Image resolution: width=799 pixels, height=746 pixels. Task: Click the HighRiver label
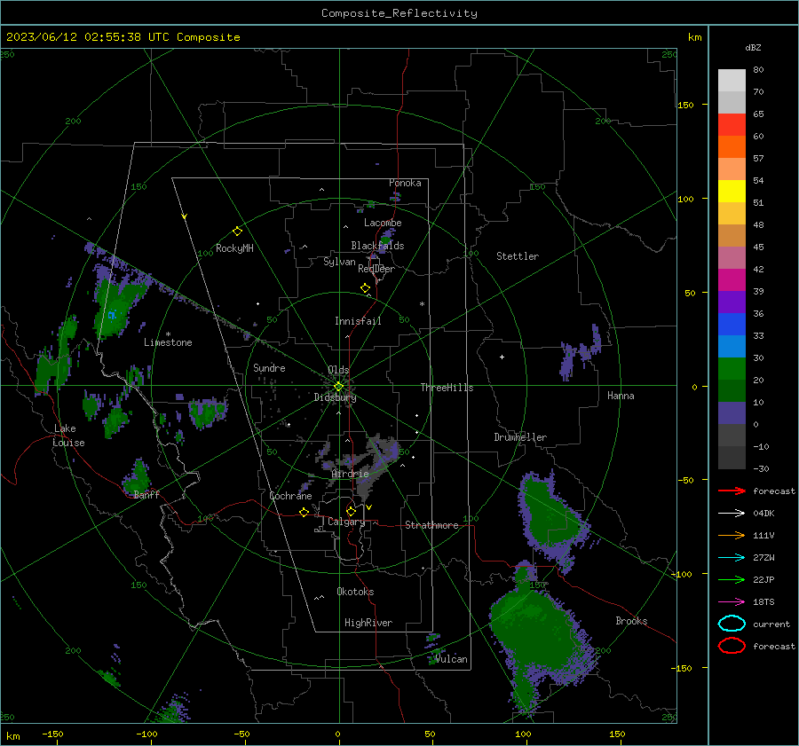point(368,623)
